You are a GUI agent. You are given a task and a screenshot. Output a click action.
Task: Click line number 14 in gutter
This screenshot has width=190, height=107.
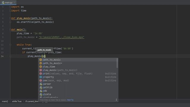(2, 56)
